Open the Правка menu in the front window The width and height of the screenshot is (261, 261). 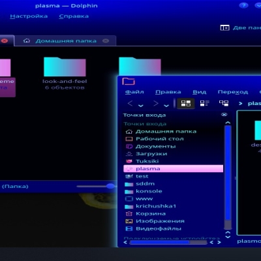168,92
